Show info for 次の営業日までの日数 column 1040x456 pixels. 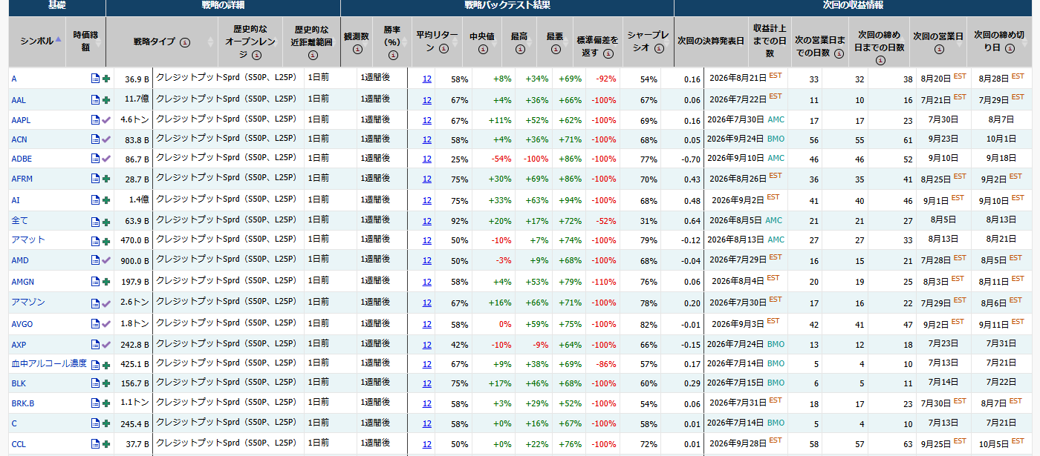point(839,53)
